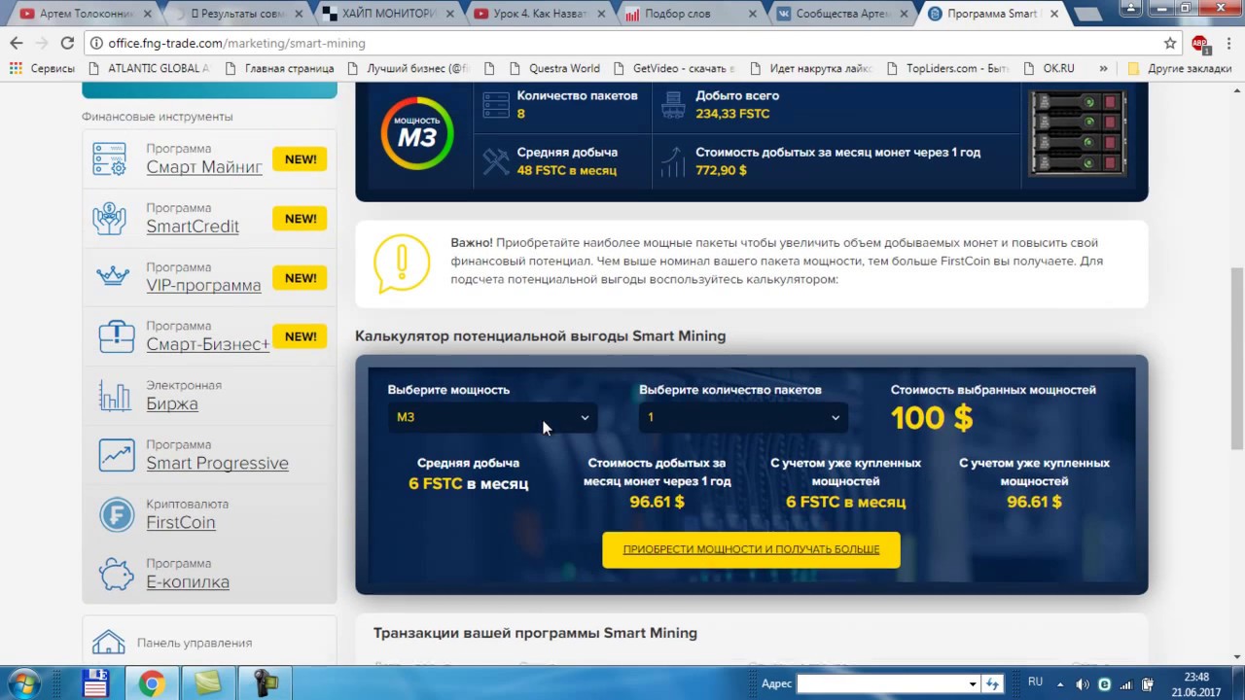Screen dimensions: 1245x700
Task: Reload the current page
Action: tap(67, 43)
